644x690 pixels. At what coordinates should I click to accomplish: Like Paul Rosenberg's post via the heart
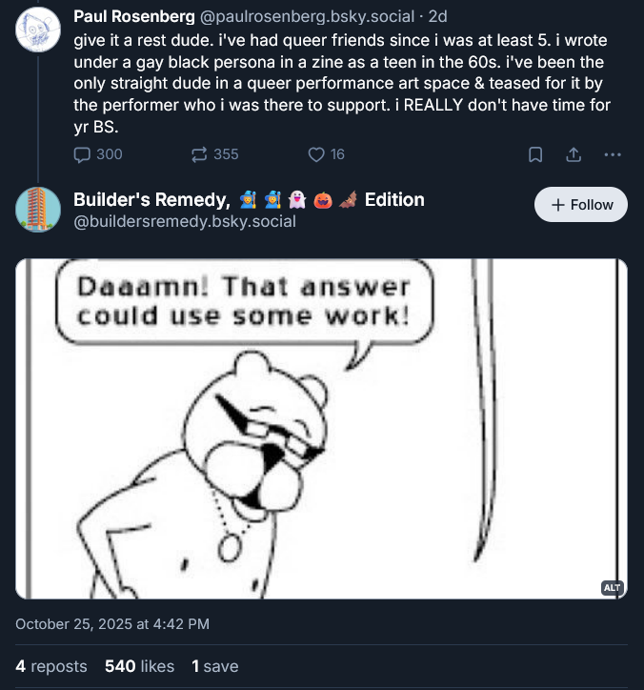[317, 154]
